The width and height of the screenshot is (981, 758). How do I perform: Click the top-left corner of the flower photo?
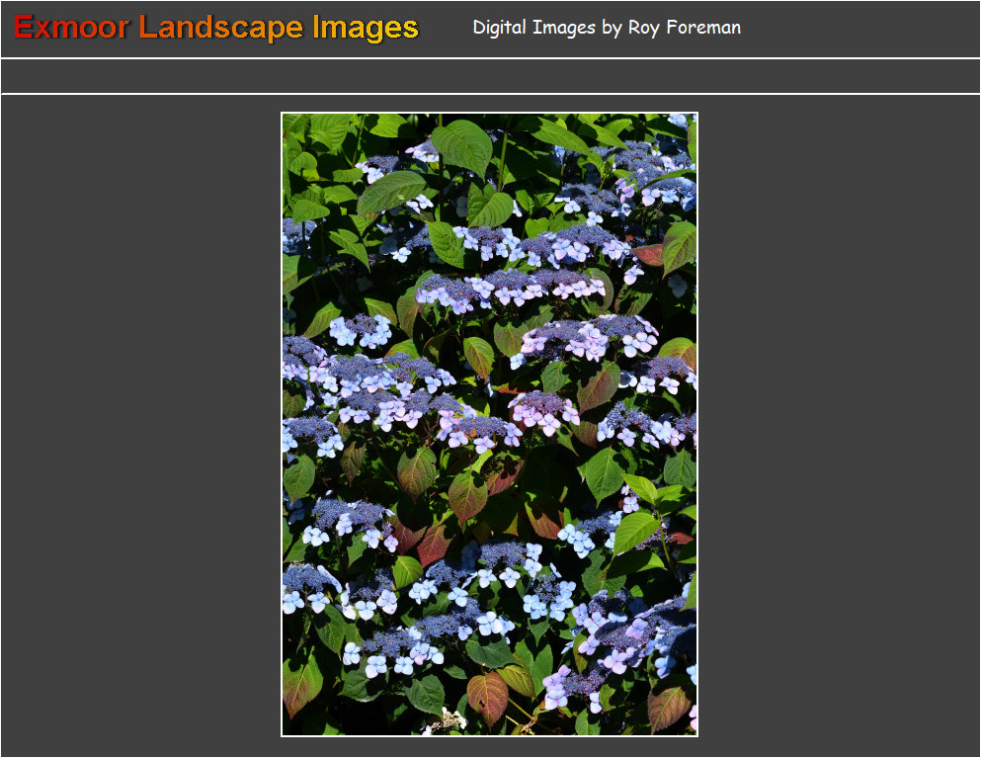(286, 117)
